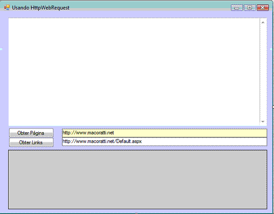274x214 pixels.
Task: Click inside the large white multiline text box
Action: (134, 72)
